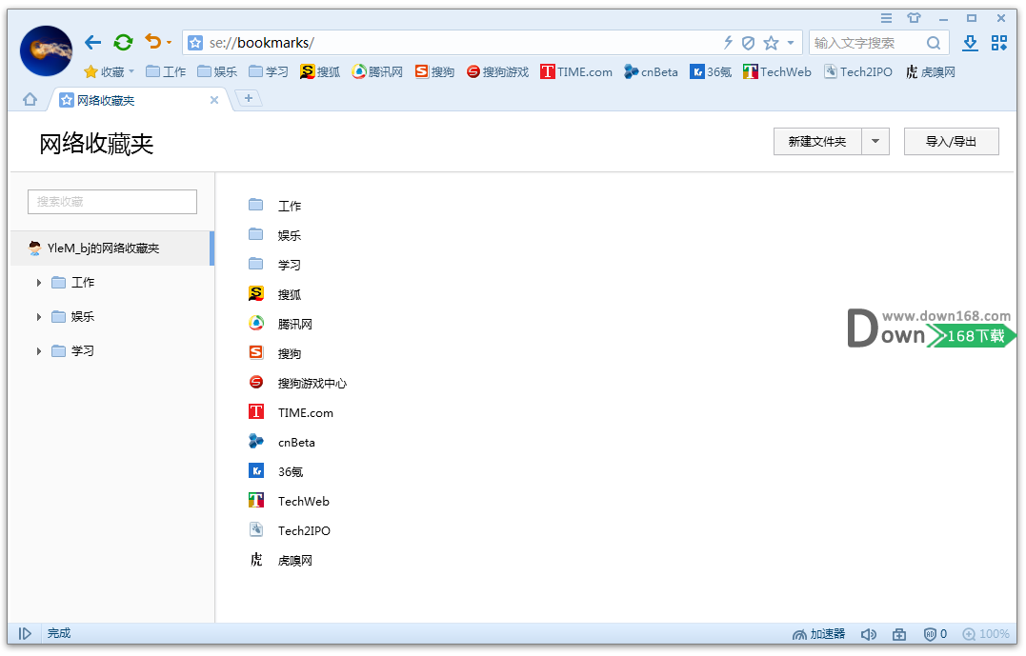Select 工作 folder in sidebar tree

(x=73, y=283)
